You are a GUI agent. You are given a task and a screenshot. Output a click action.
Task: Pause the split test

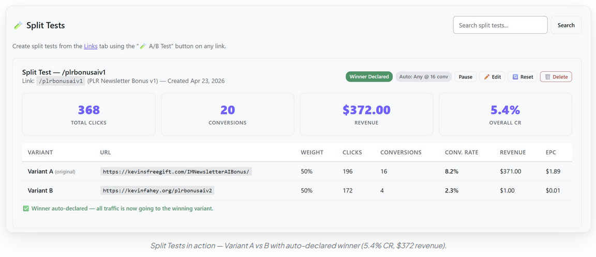[465, 77]
